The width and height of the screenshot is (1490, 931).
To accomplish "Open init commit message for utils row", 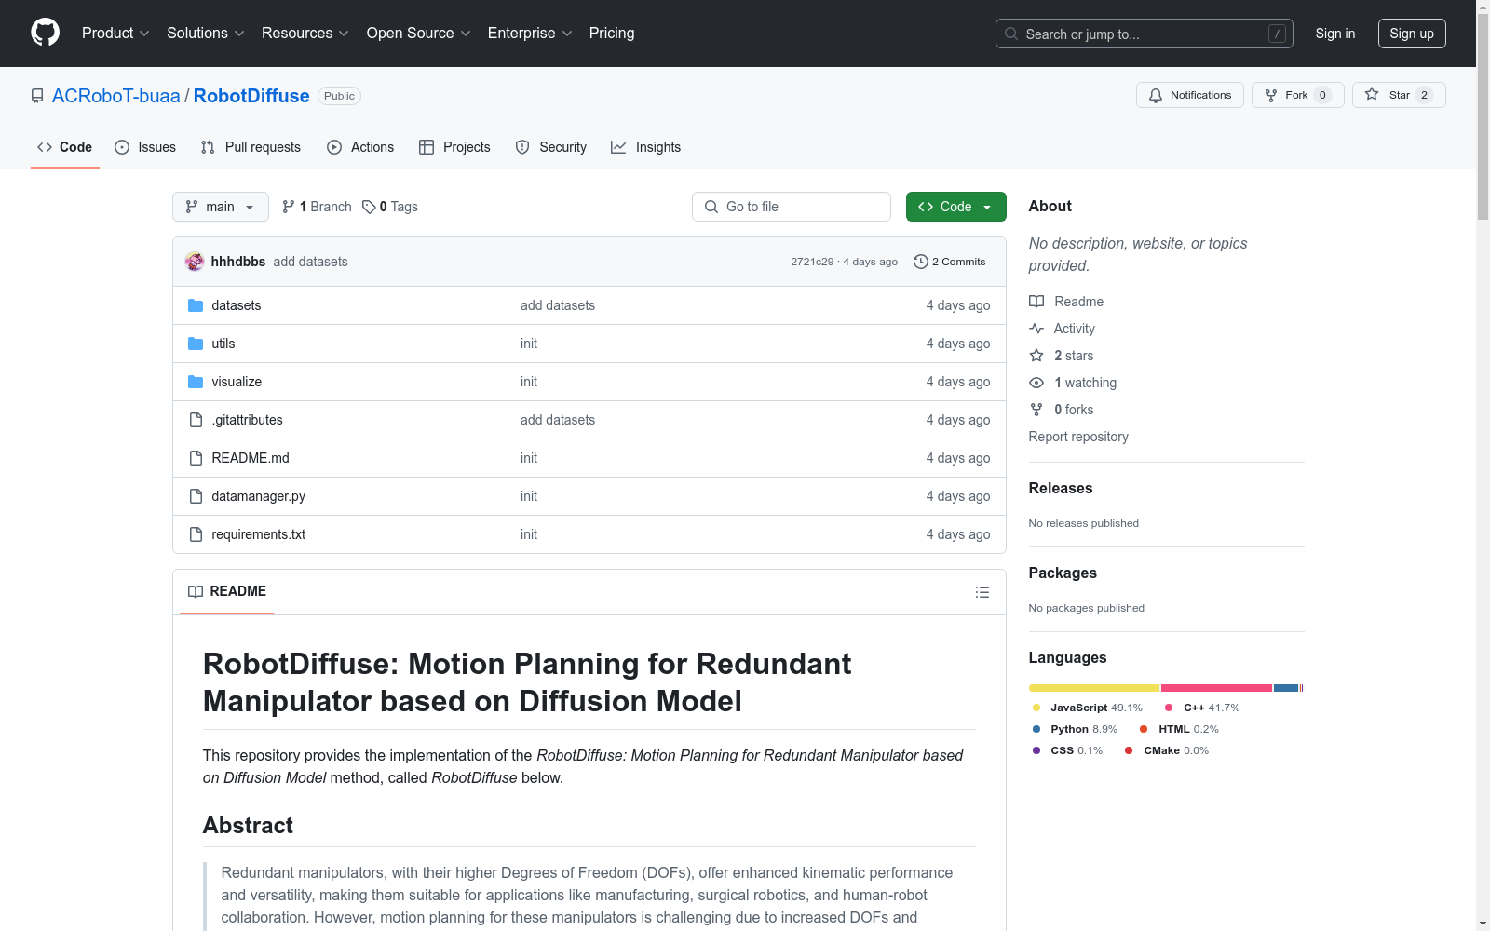I will pyautogui.click(x=529, y=344).
